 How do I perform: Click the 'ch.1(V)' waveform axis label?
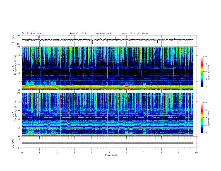[13, 40]
